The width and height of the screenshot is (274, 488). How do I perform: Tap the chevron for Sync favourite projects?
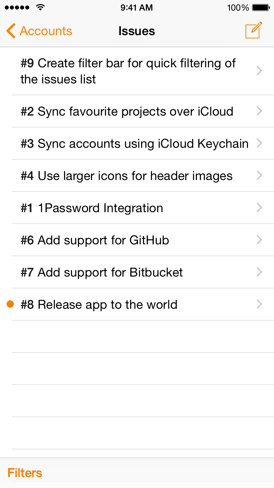[259, 111]
